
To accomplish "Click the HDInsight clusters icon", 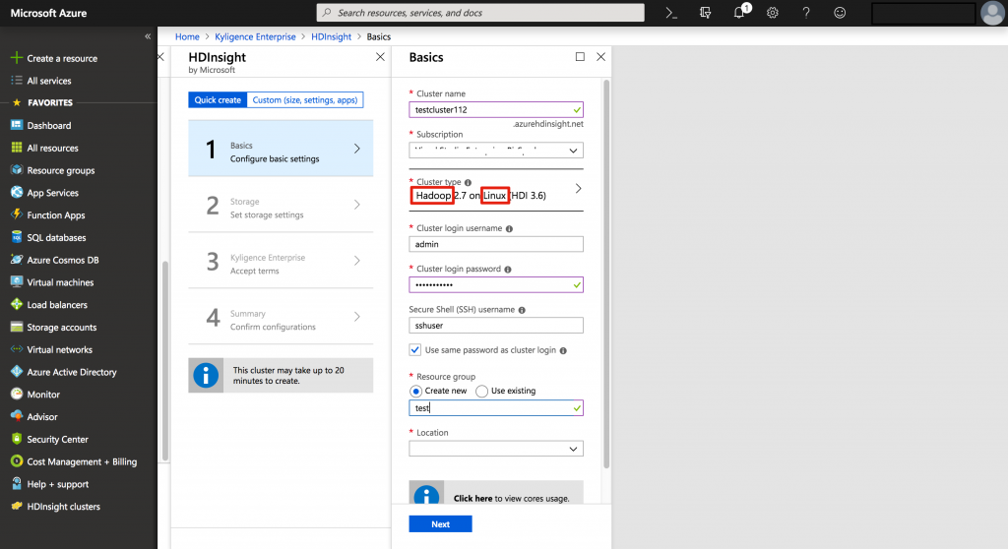I will point(17,506).
